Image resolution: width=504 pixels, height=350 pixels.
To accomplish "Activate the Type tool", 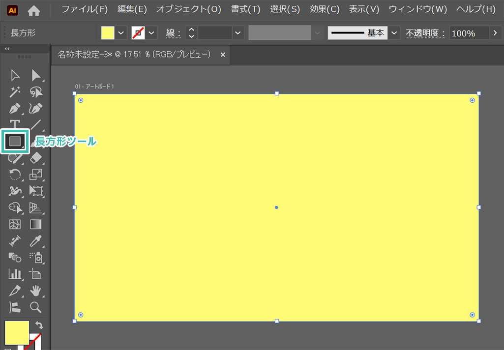I will 15,124.
